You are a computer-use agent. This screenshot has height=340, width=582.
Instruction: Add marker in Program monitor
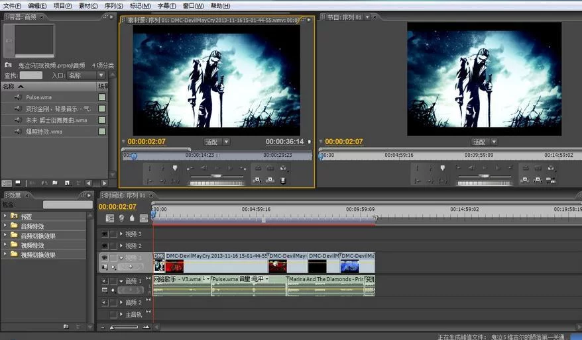tap(442, 169)
